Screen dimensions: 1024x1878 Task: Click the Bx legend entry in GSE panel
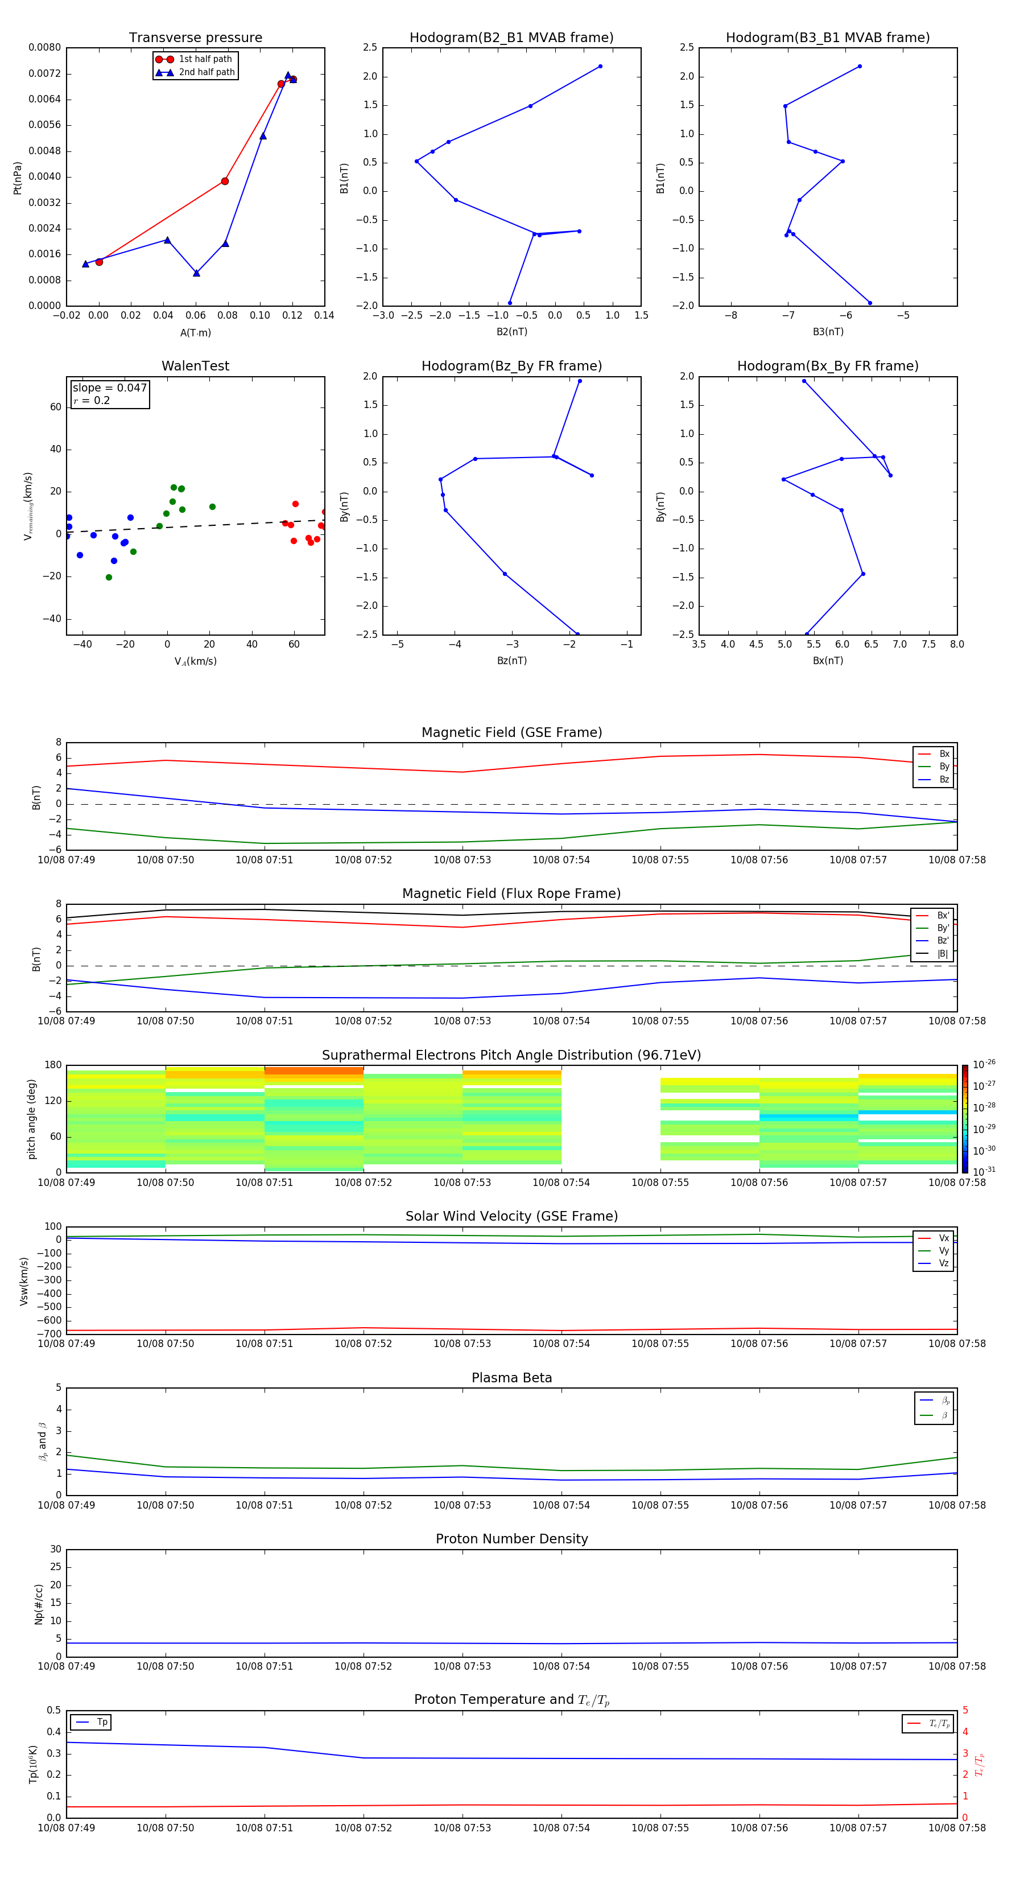tap(934, 754)
